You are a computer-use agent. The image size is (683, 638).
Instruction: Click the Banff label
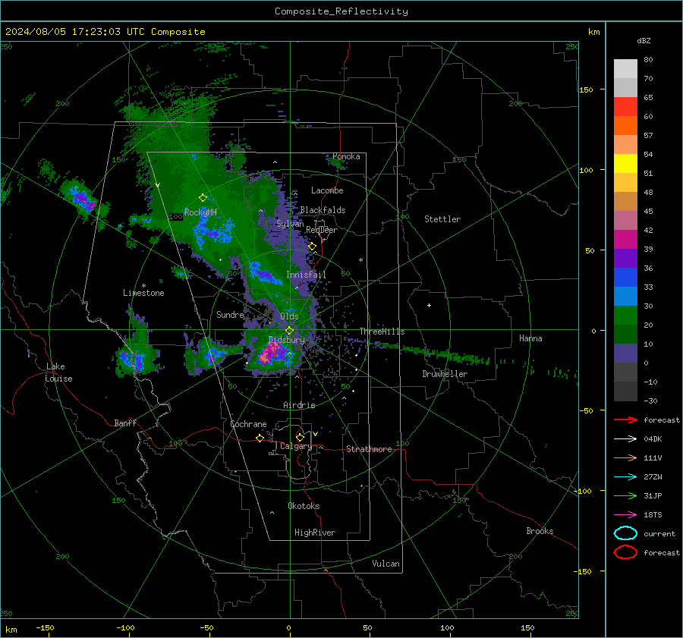coord(125,423)
